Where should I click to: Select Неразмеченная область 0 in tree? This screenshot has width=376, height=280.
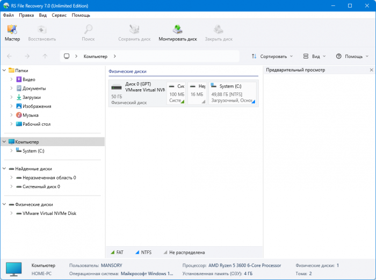(49, 177)
